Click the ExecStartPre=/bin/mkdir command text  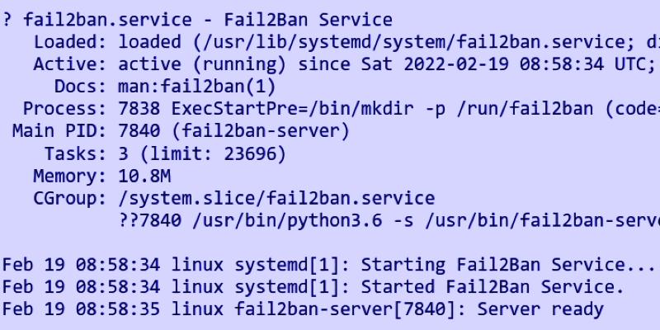click(293, 109)
